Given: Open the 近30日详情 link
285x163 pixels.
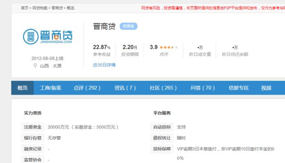Looking at the screenshot, I should [104, 65].
